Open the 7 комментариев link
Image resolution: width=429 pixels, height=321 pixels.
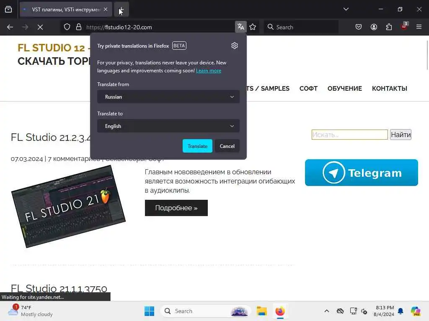[74, 159]
